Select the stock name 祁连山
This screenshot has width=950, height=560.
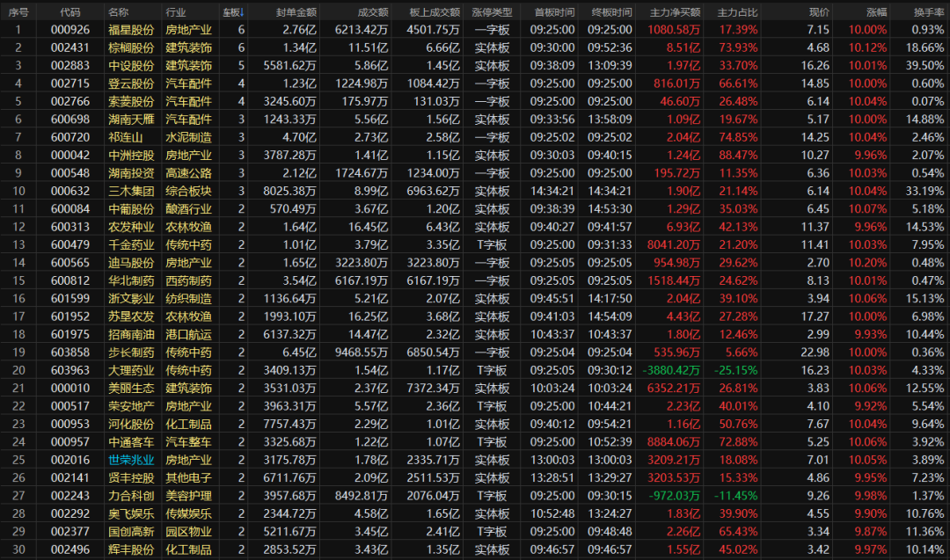pyautogui.click(x=126, y=137)
